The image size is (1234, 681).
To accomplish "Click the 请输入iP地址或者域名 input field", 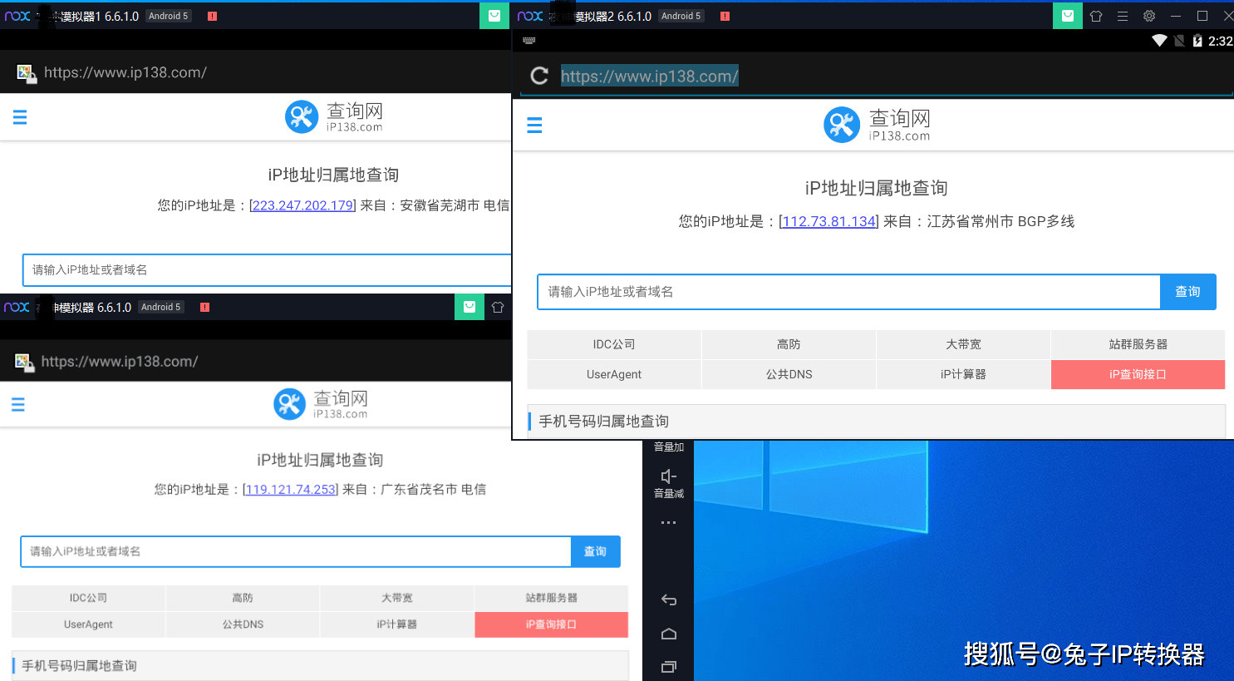I will [848, 292].
